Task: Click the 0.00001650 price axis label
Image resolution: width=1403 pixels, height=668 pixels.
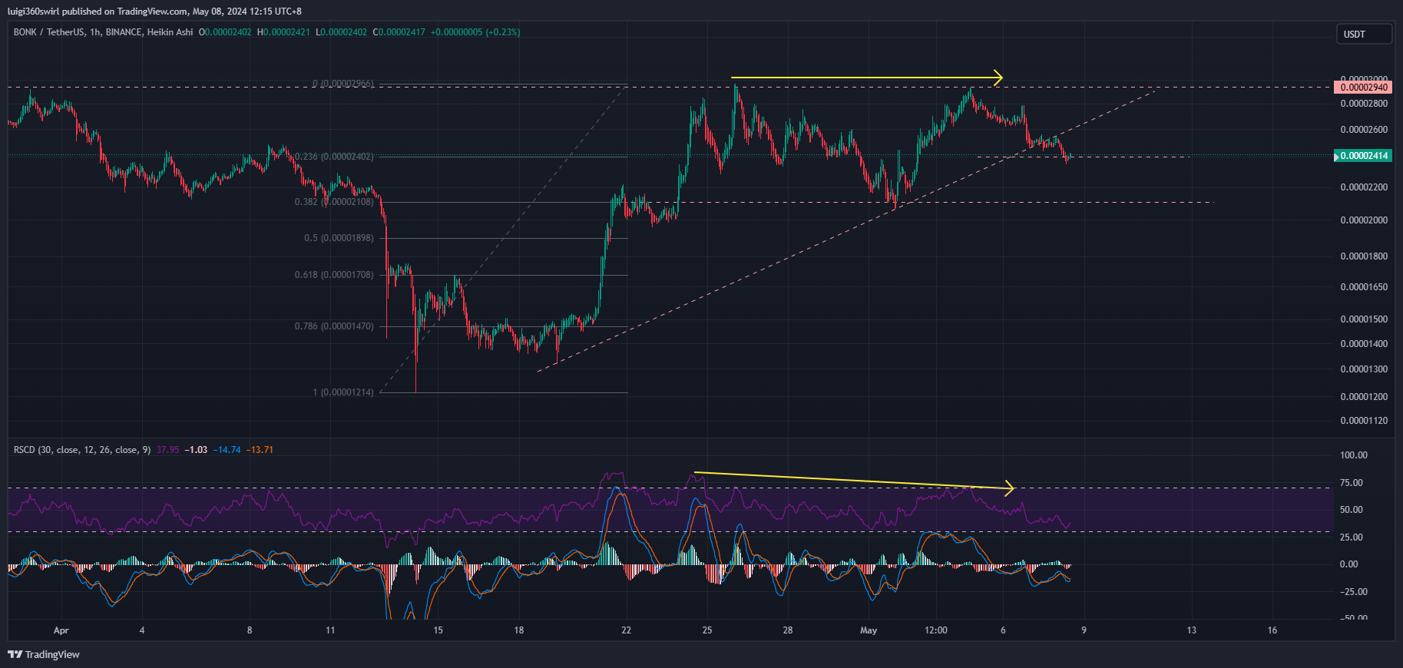Action: click(x=1364, y=287)
